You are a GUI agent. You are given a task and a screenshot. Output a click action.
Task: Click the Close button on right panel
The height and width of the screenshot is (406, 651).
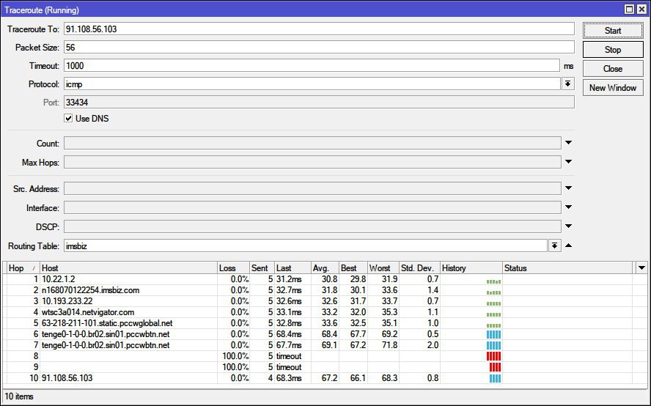(x=613, y=69)
